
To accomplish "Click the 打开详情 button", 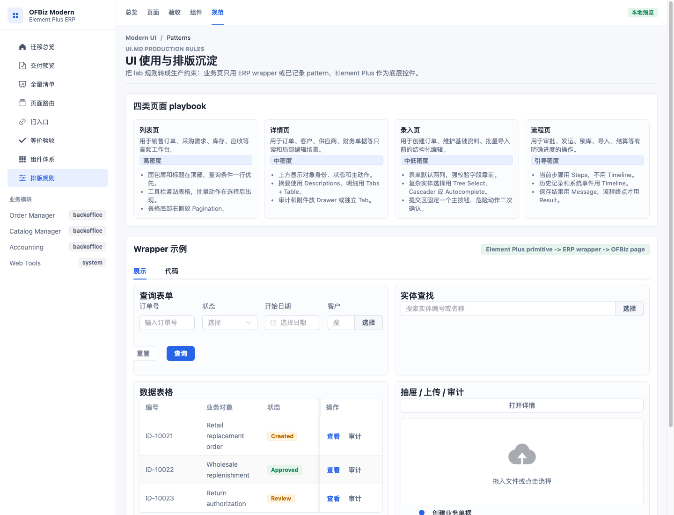I will [522, 405].
